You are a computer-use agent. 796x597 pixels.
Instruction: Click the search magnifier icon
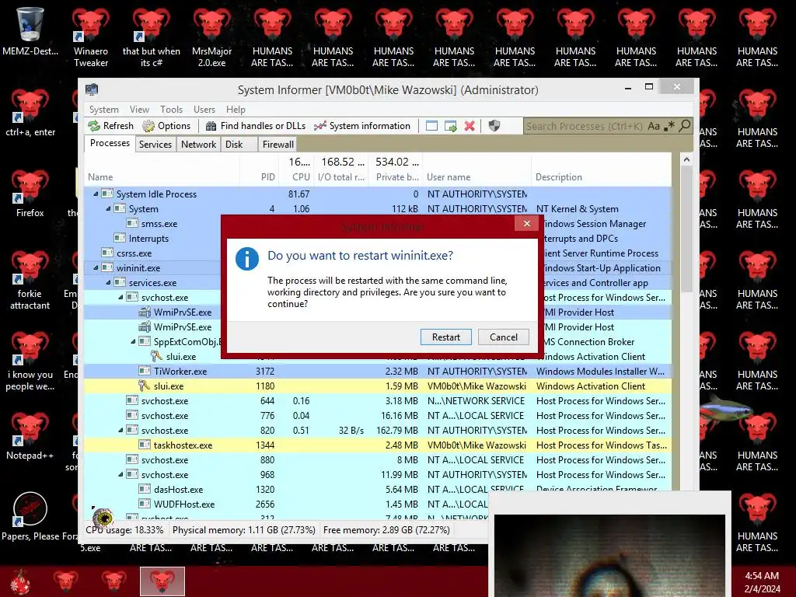tap(684, 125)
